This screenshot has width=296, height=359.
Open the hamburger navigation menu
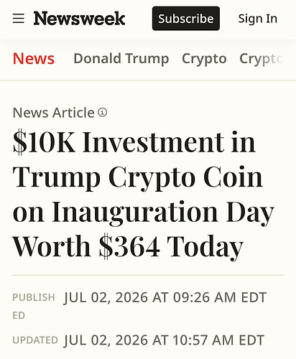19,19
